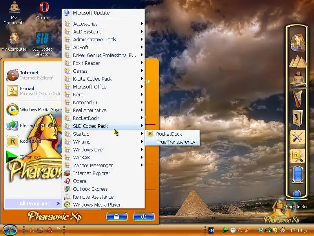314x236 pixels.
Task: Open Driver Genius Professional folder entry
Action: click(103, 55)
